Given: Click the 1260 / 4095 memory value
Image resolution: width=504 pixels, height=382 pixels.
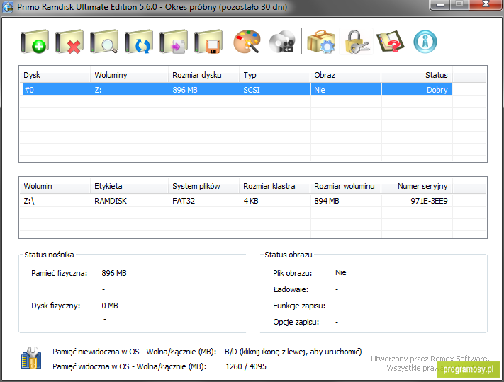Looking at the screenshot, I should (x=246, y=366).
